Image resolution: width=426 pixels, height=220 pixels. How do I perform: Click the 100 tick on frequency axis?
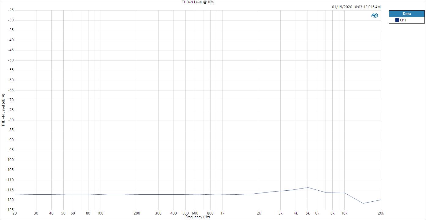tap(100, 213)
